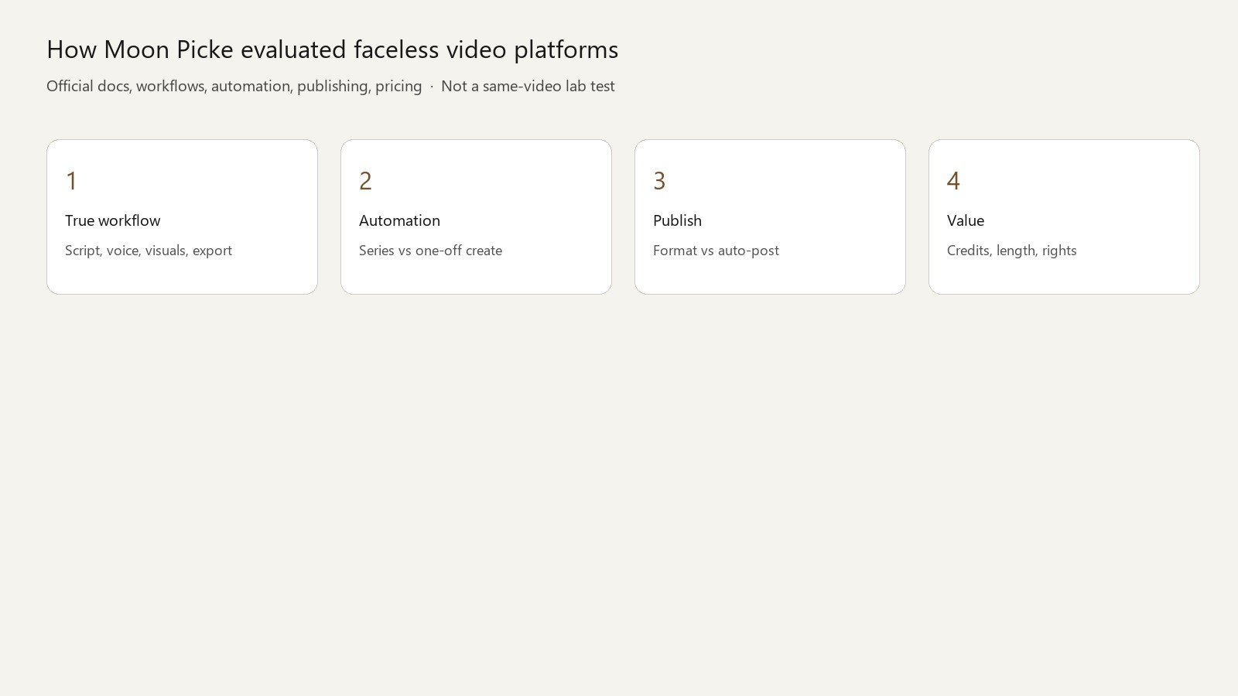Select the number 2 on the second card

coord(365,181)
